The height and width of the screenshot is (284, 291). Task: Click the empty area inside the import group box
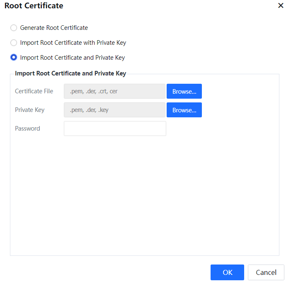pos(144,195)
